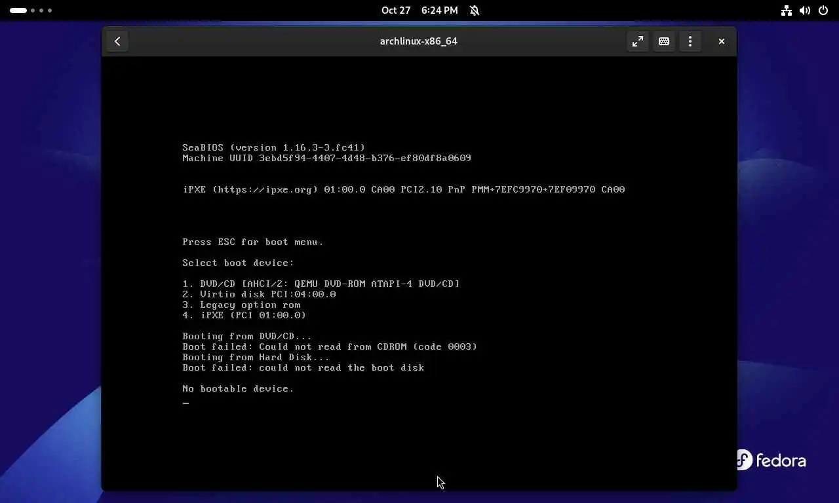Click 'Booting from Hard Disk...' line
The image size is (839, 503).
[x=256, y=357]
